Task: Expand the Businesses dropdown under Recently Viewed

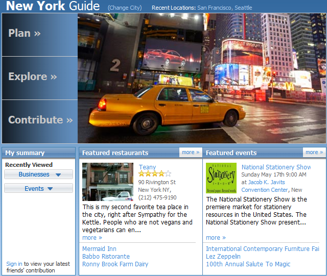Action: 39,174
